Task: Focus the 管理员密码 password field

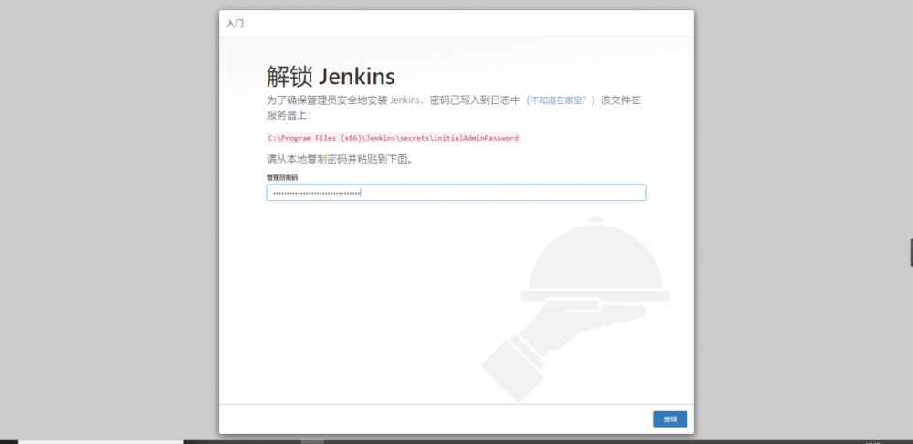Action: 456,193
